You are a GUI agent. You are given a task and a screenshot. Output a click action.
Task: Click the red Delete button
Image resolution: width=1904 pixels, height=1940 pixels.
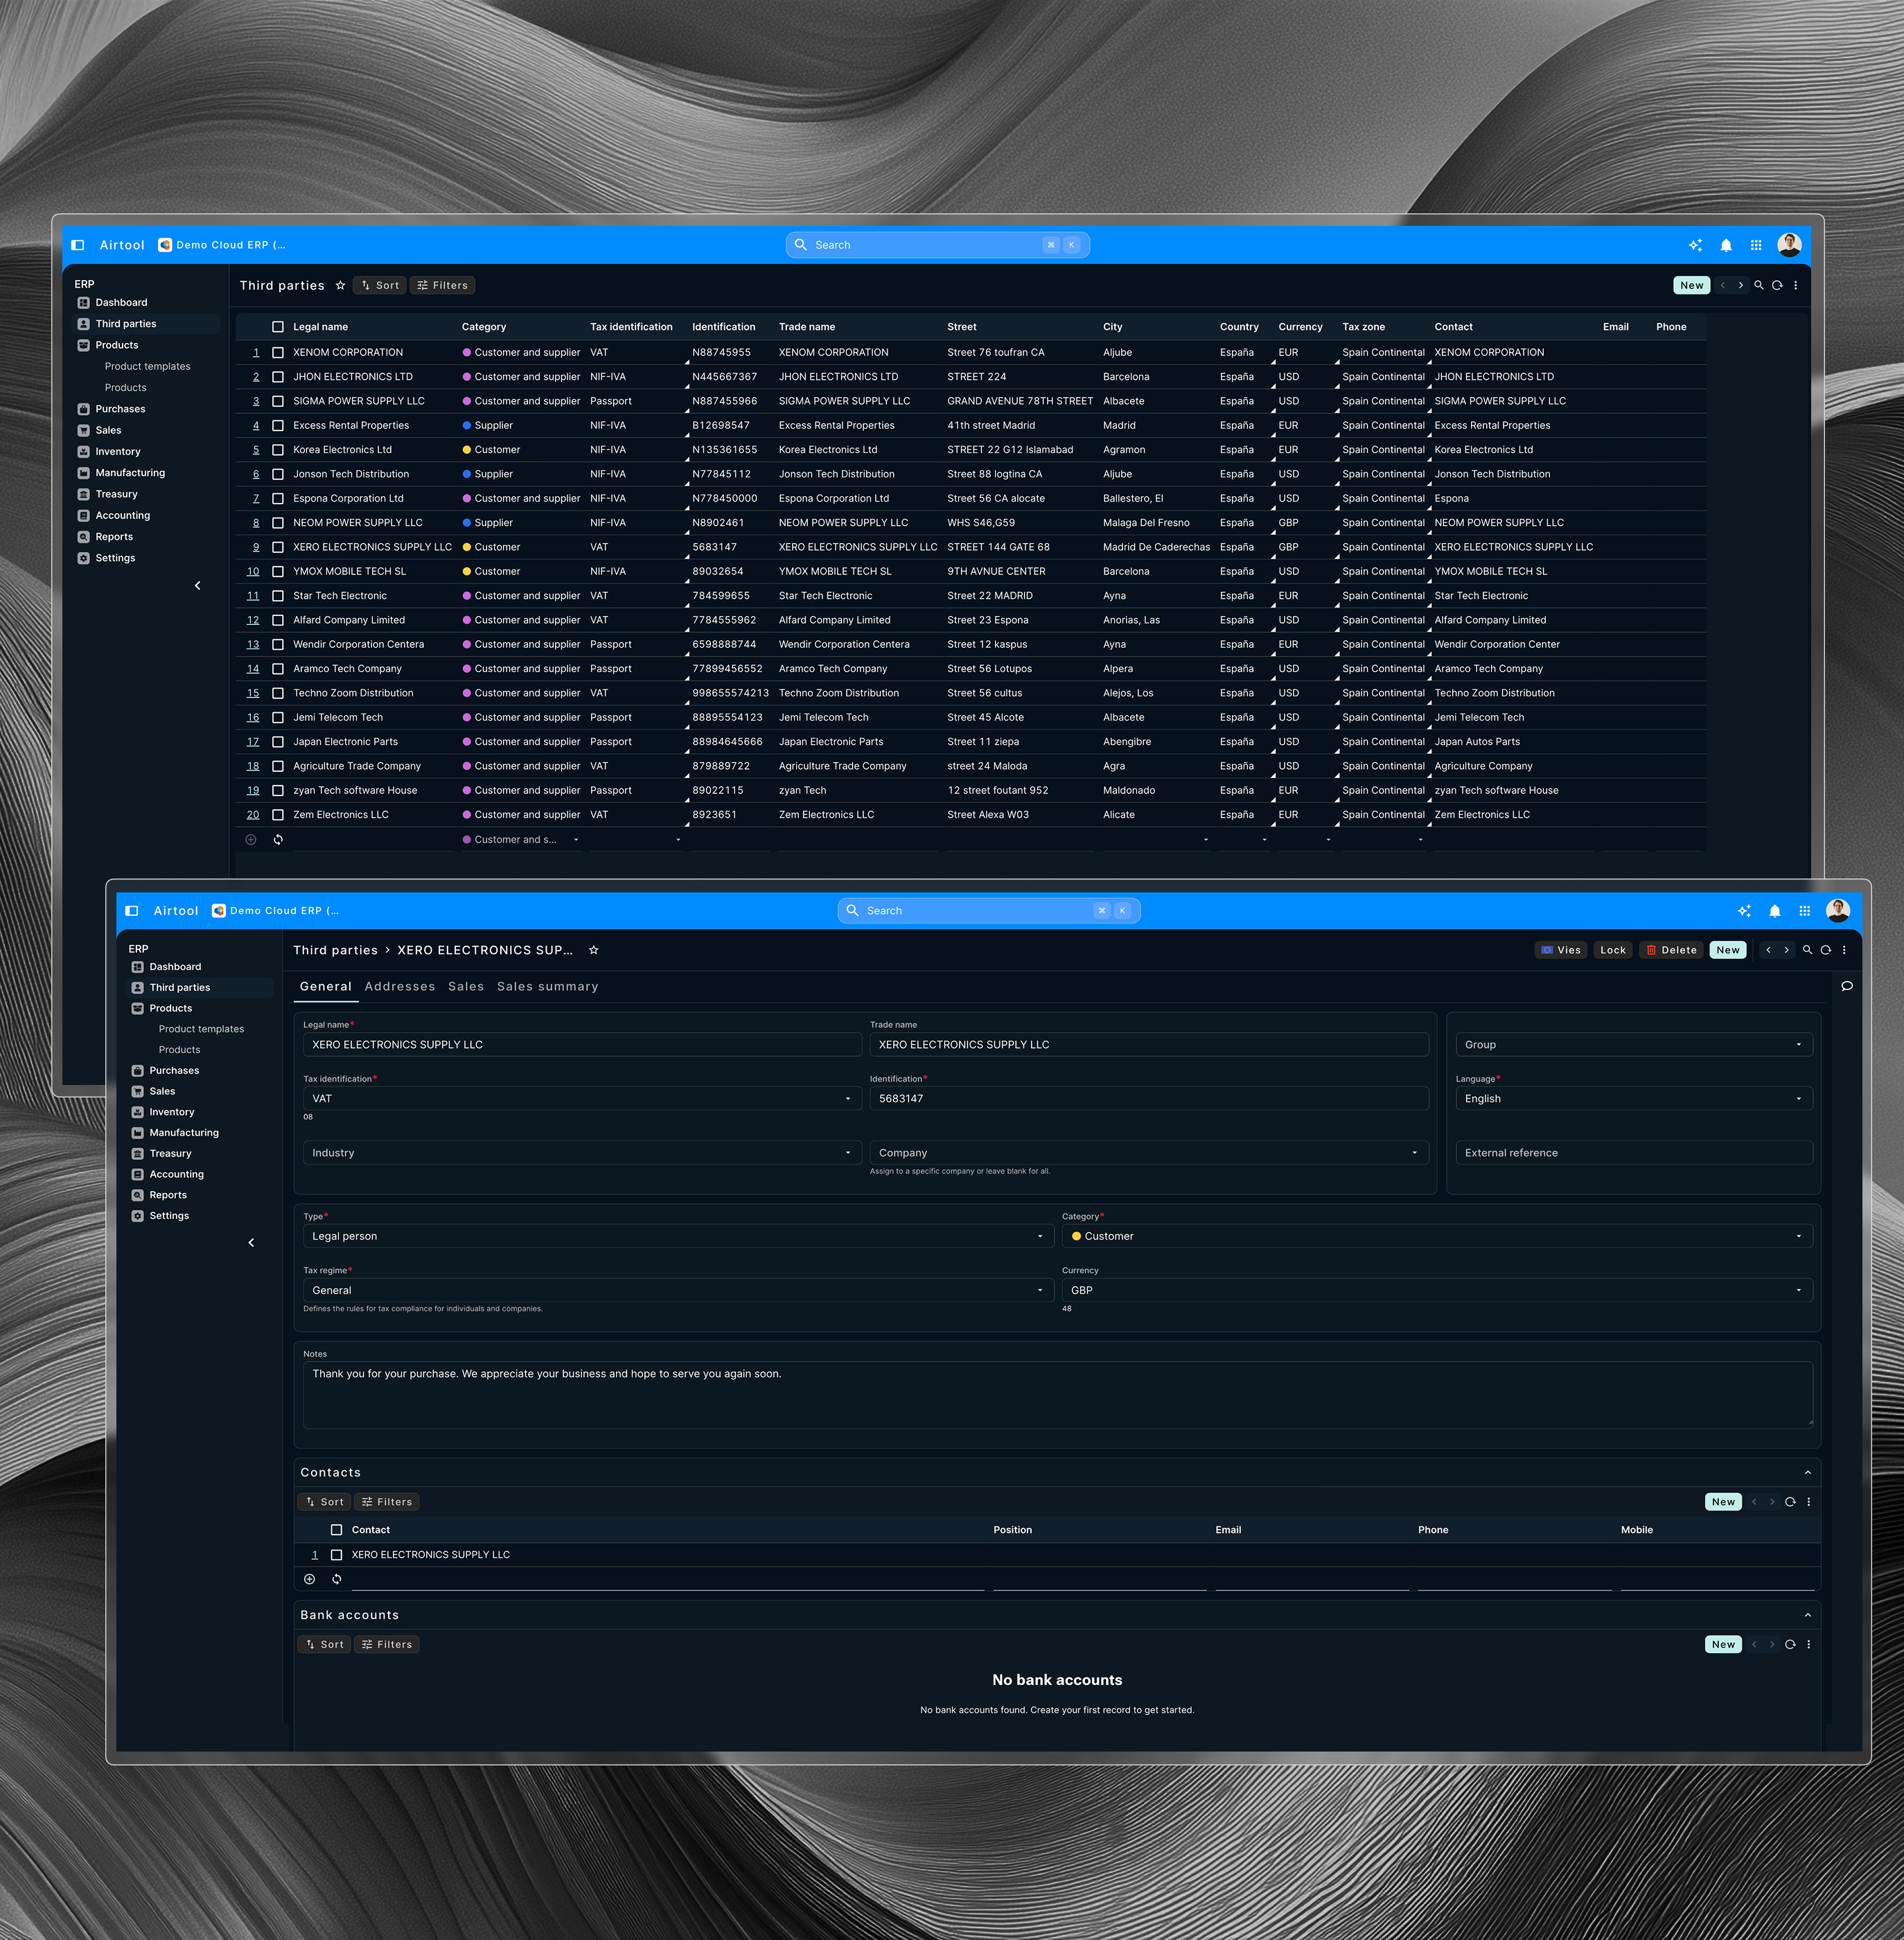point(1671,951)
